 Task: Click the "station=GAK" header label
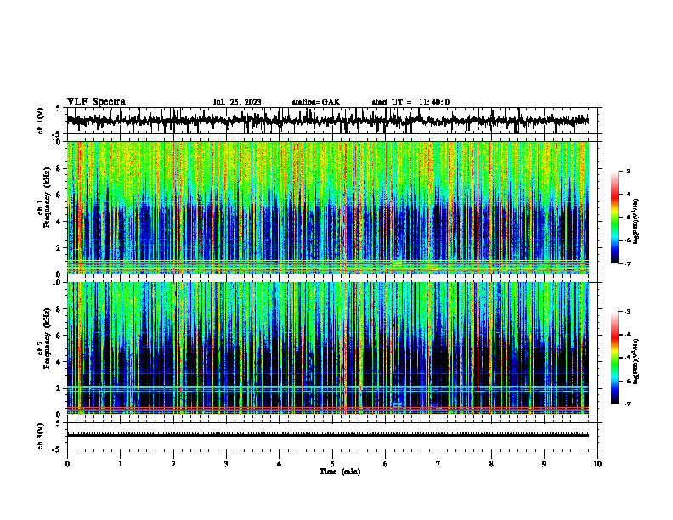[316, 102]
